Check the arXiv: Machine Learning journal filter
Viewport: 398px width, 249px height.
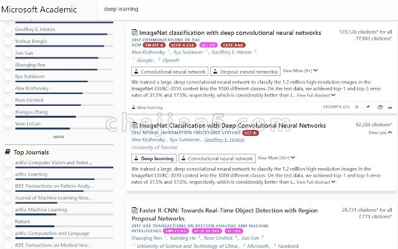(8, 210)
